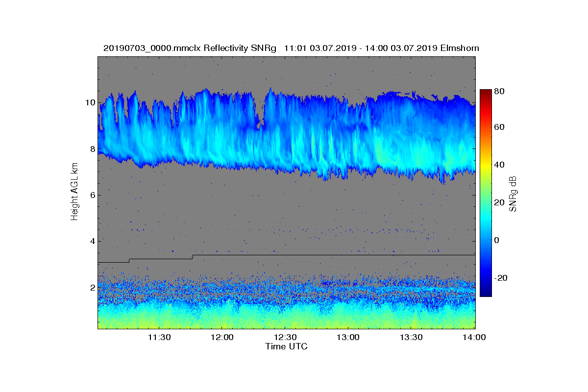Click the Time UTC axis title
Image resolution: width=588 pixels, height=392 pixels.
[287, 346]
